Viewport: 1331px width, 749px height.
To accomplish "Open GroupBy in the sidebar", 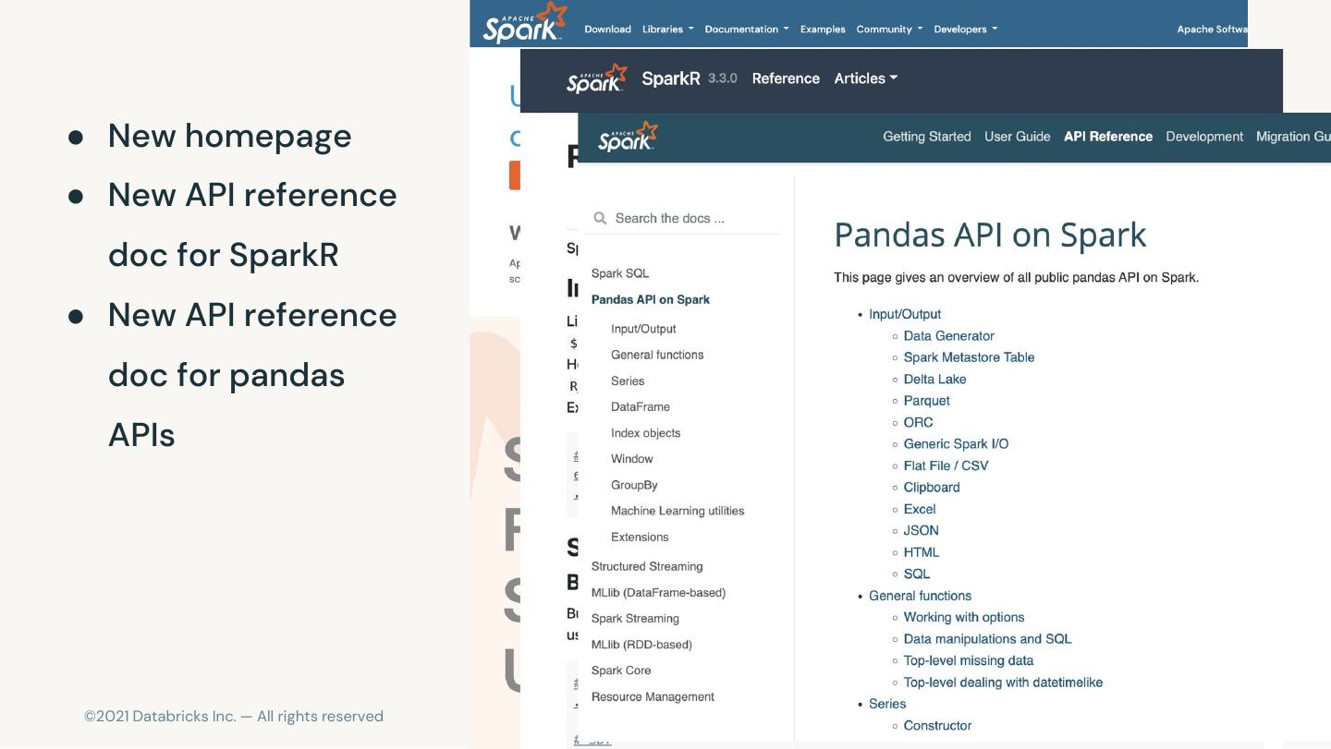I will click(634, 485).
